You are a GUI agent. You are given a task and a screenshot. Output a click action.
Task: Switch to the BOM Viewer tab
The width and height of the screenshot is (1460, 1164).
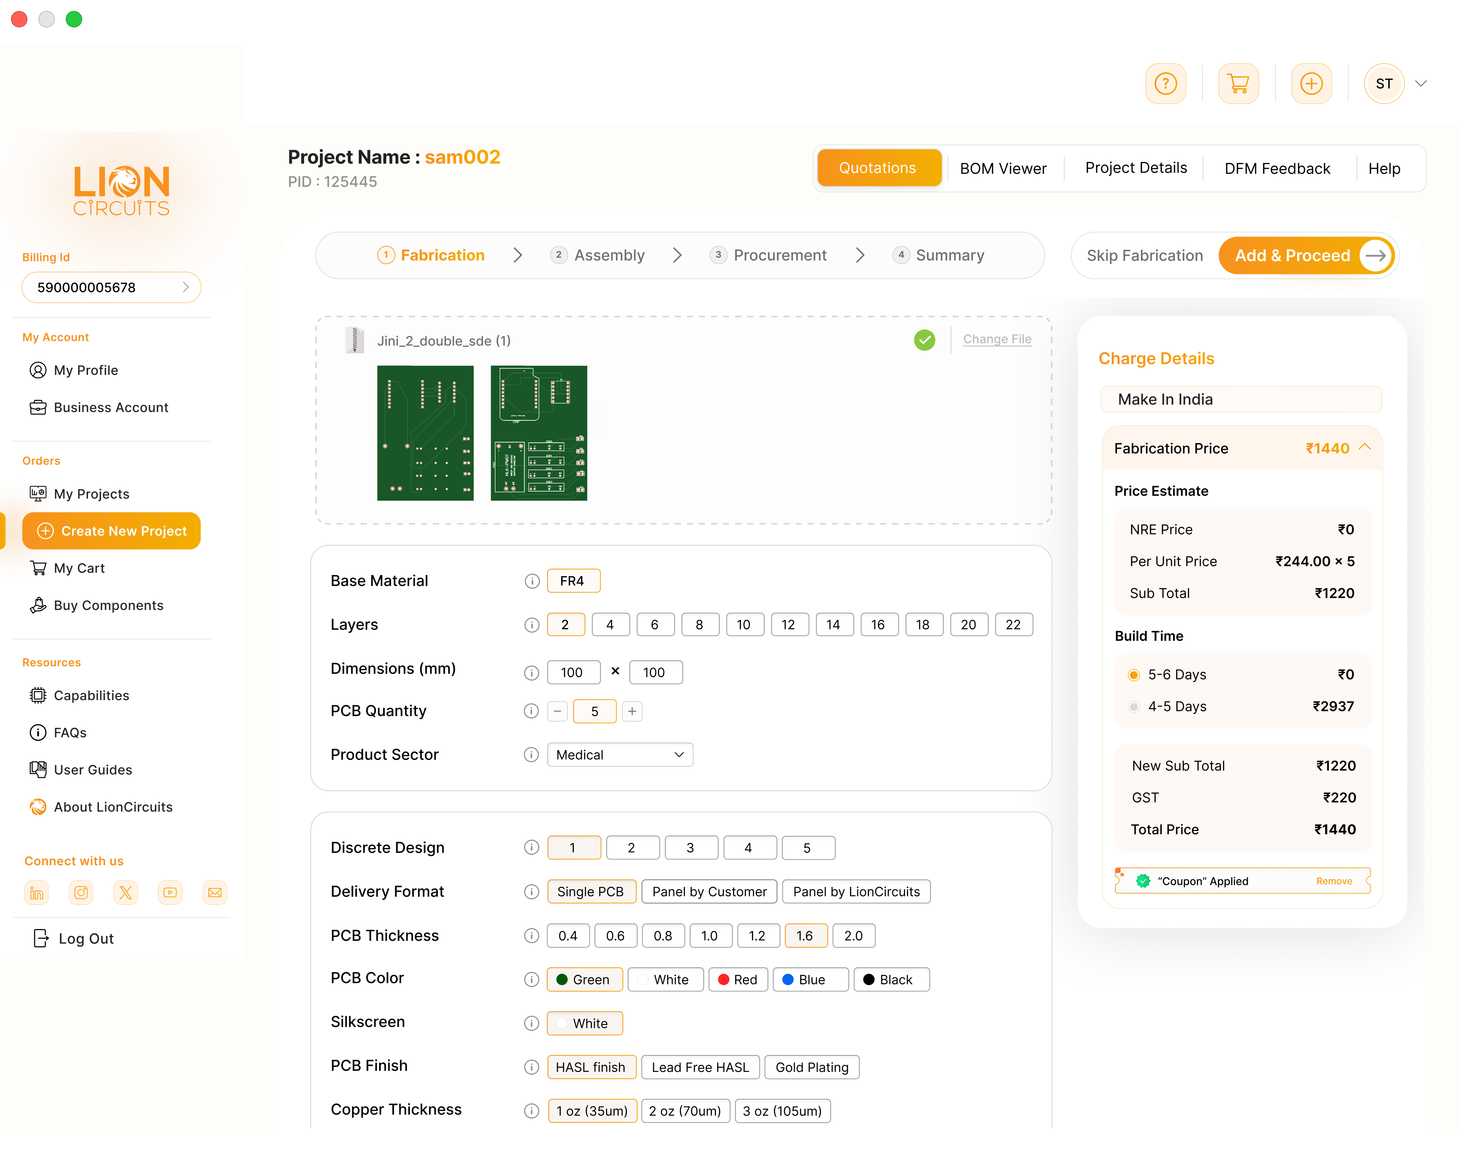pyautogui.click(x=1003, y=168)
